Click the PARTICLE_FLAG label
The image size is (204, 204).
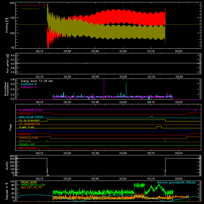tap(29, 138)
